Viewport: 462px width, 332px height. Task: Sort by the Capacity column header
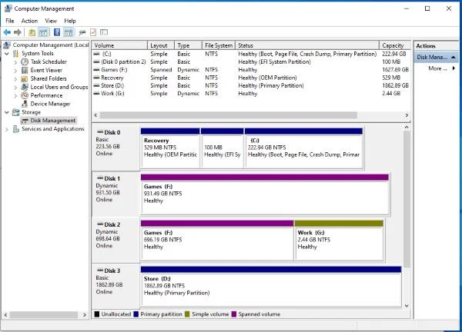[394, 45]
